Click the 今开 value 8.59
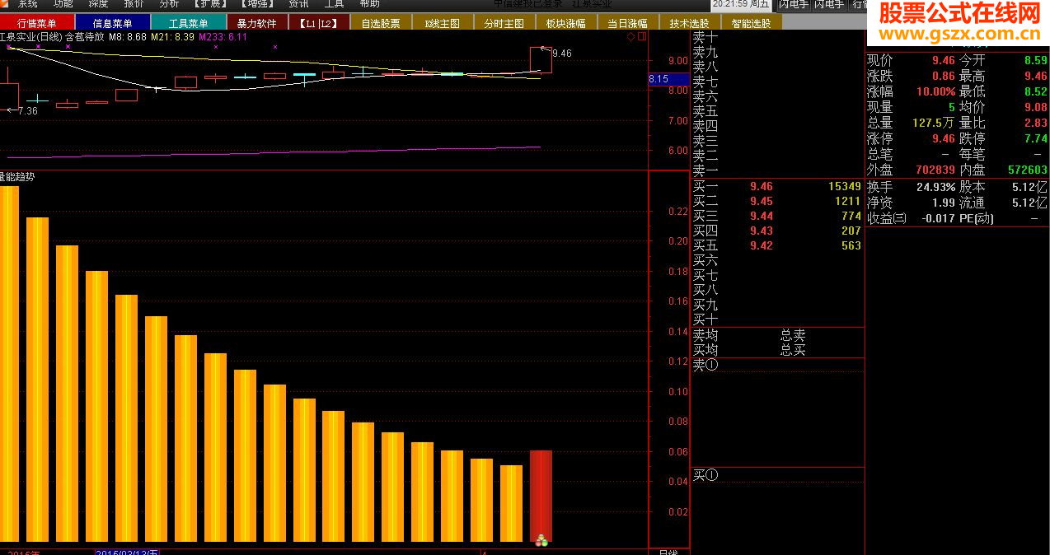The image size is (1050, 555). coord(1036,60)
